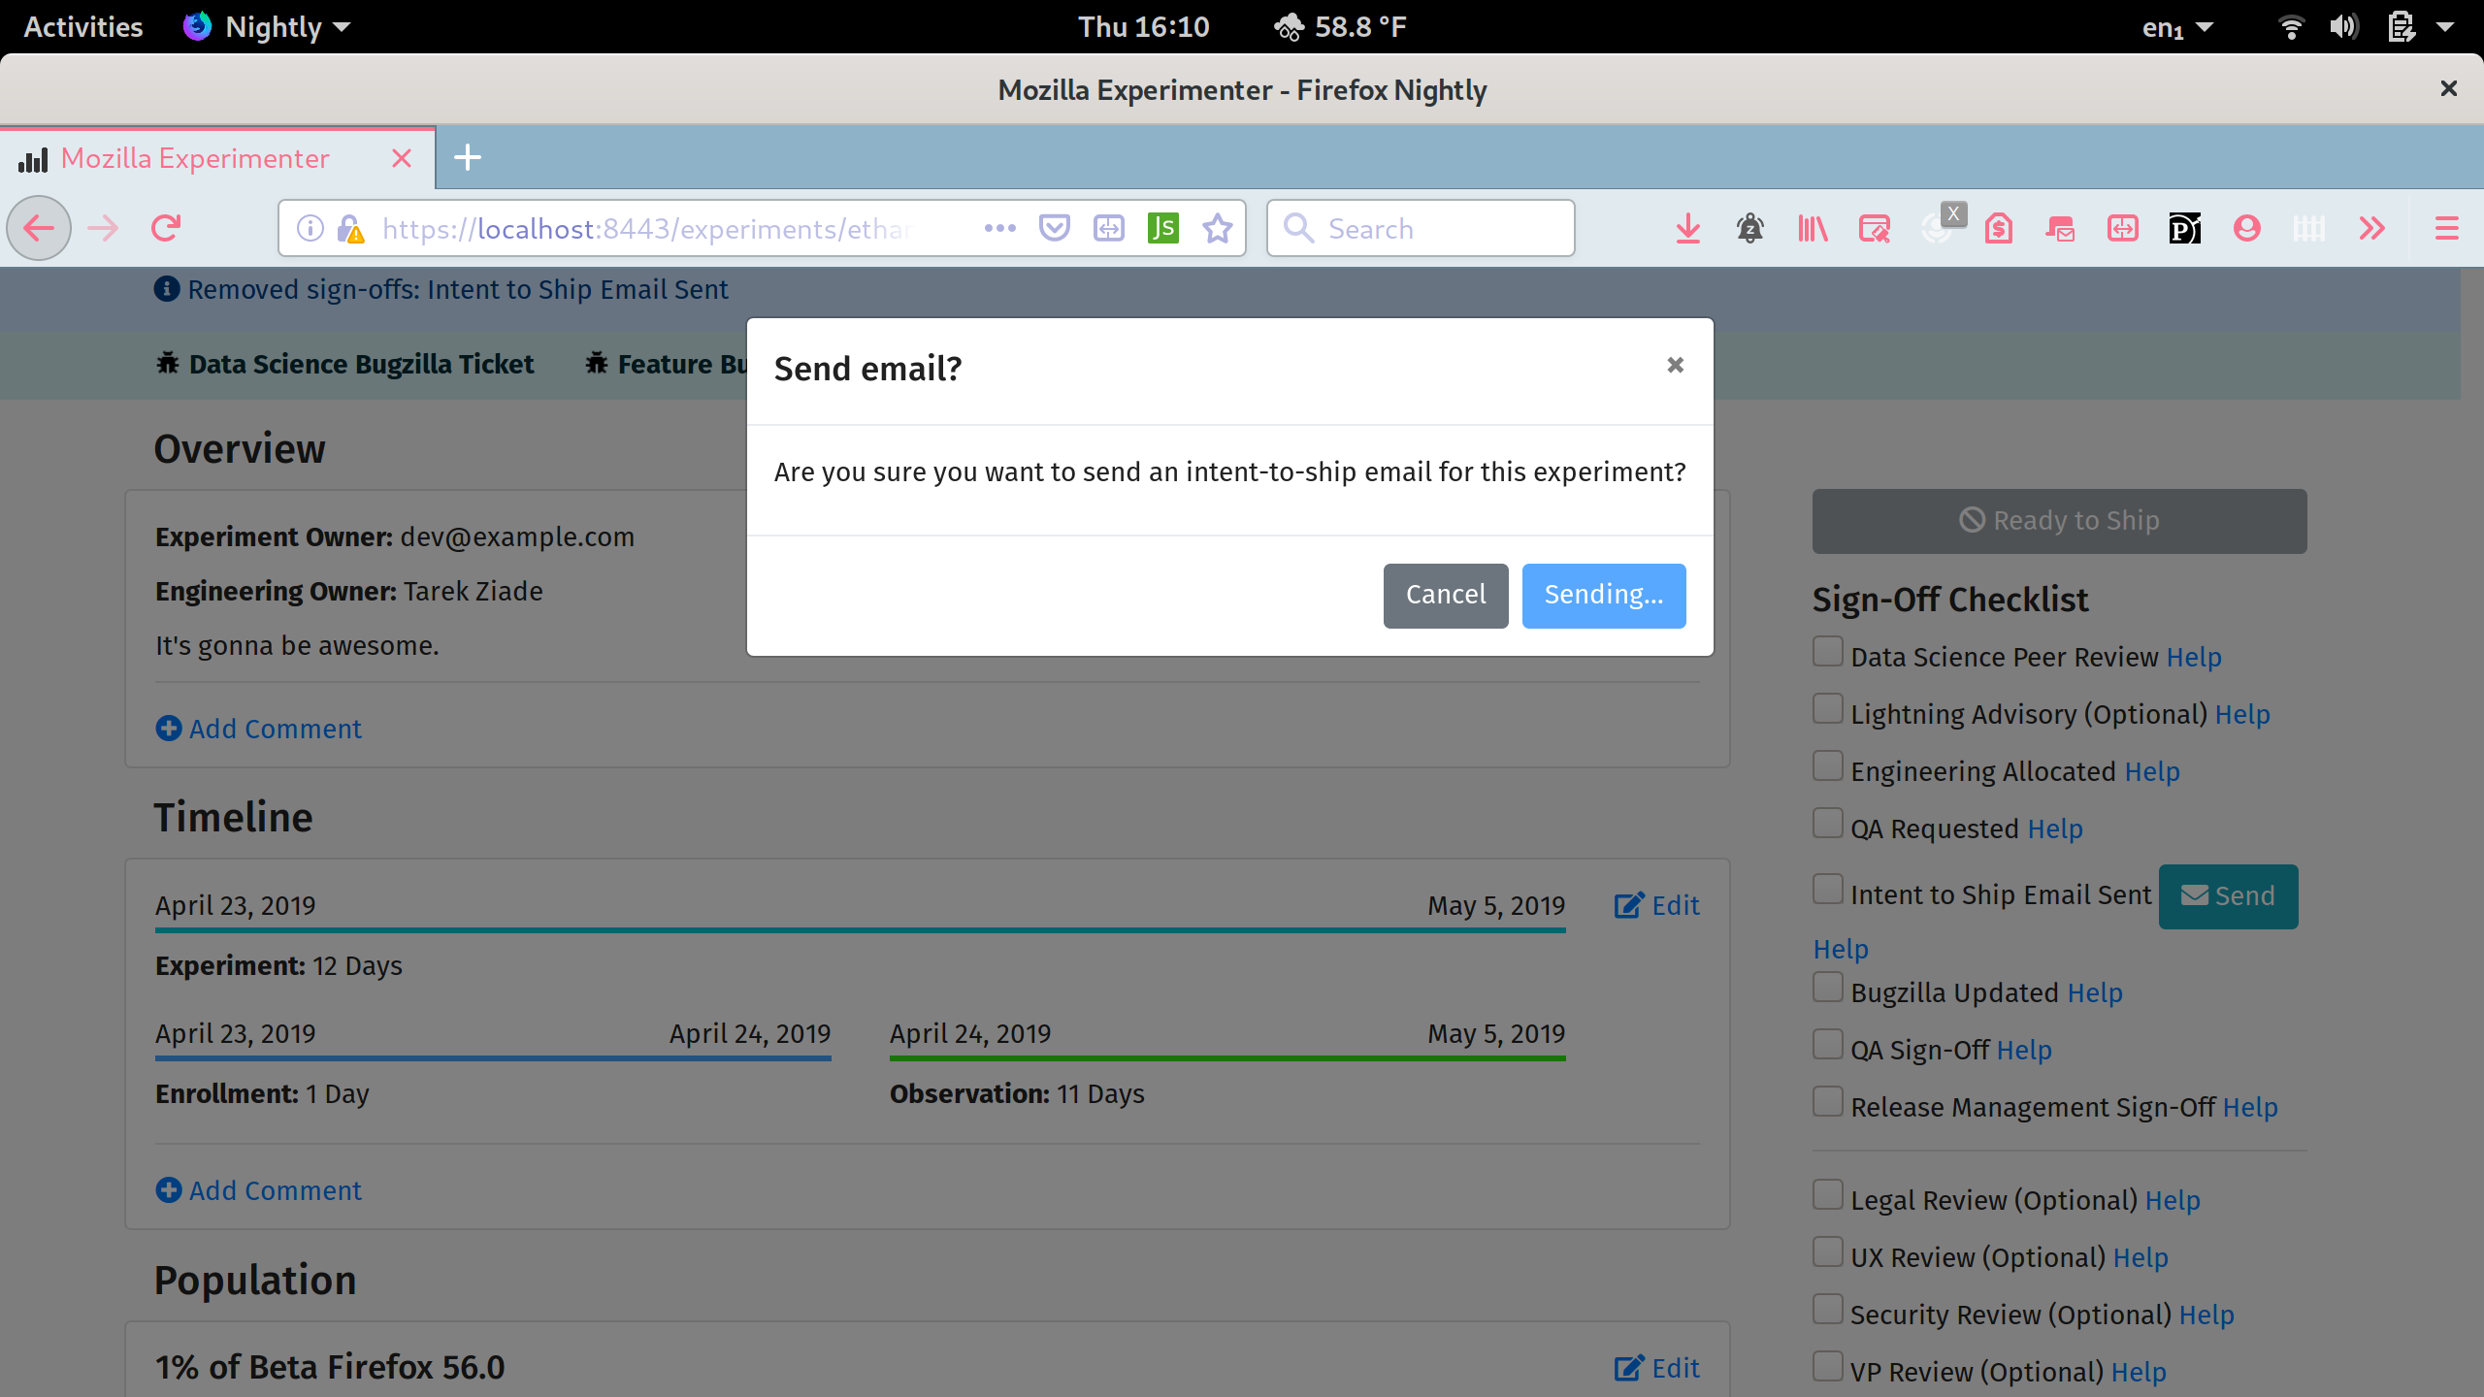Click the Ready to Ship button
The image size is (2484, 1397).
[x=2059, y=521]
